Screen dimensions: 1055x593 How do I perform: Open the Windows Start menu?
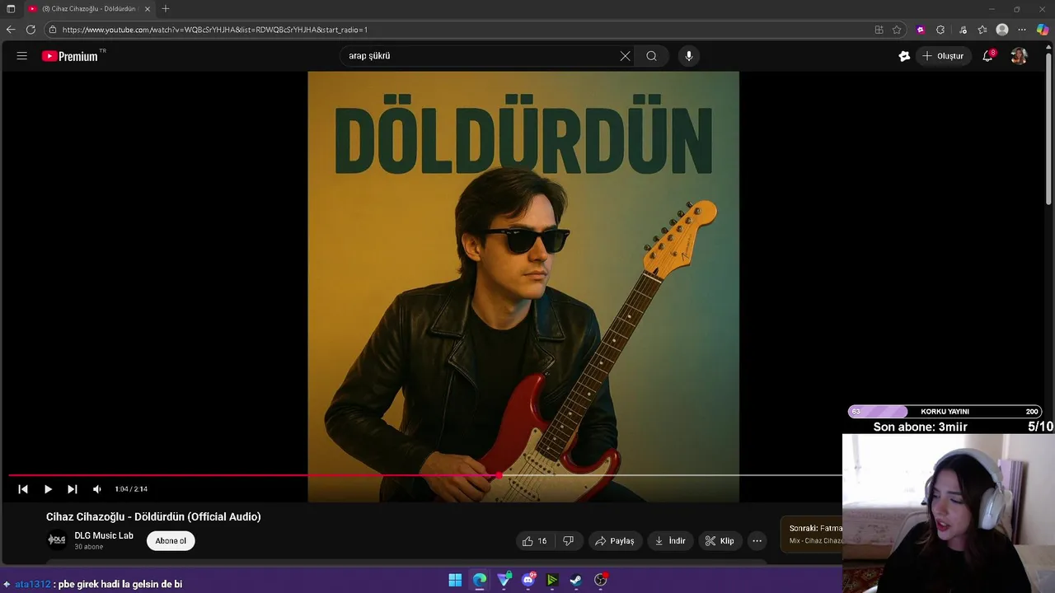(455, 580)
